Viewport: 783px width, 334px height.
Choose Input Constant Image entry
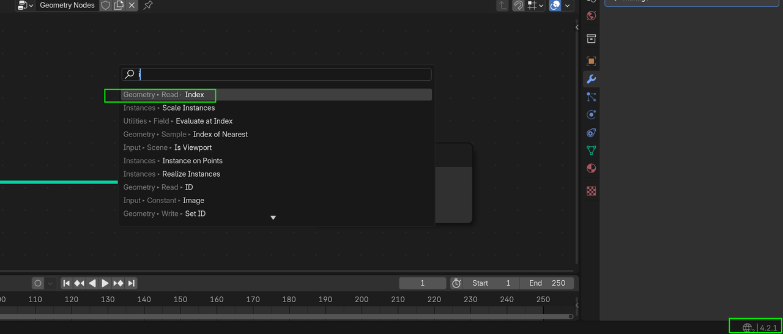point(276,201)
